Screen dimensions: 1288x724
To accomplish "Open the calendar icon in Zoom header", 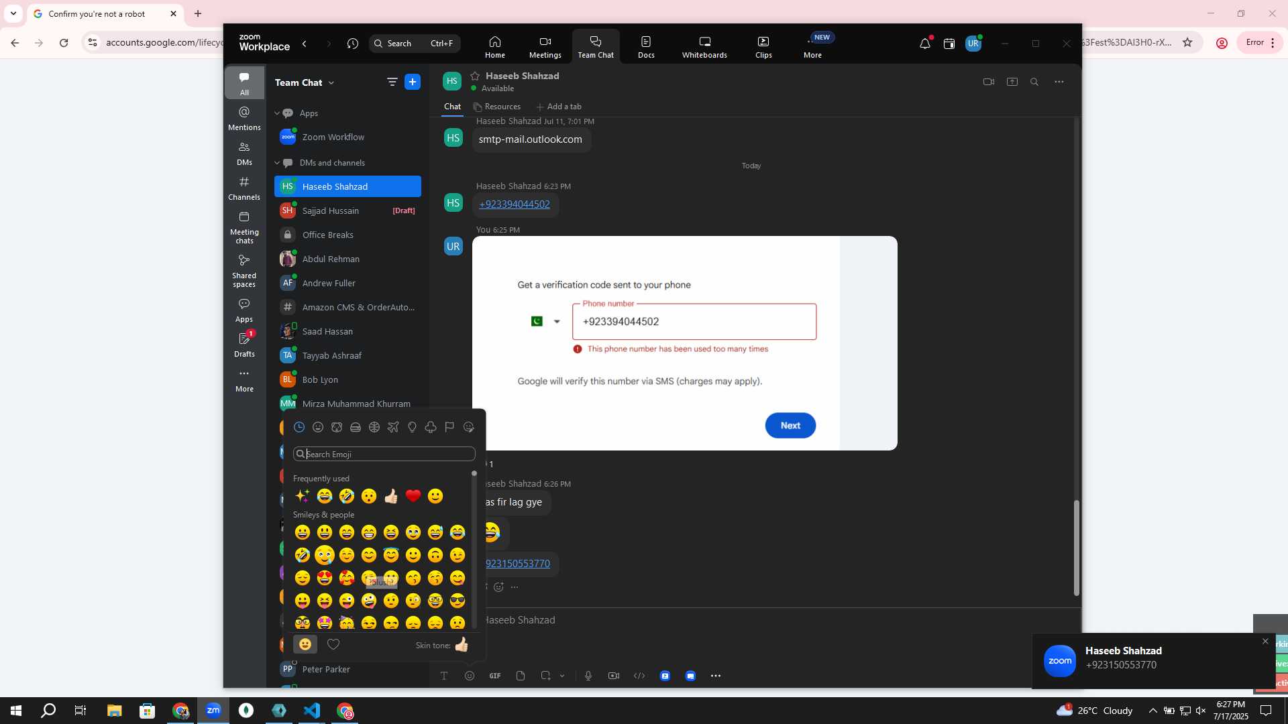I will click(949, 44).
